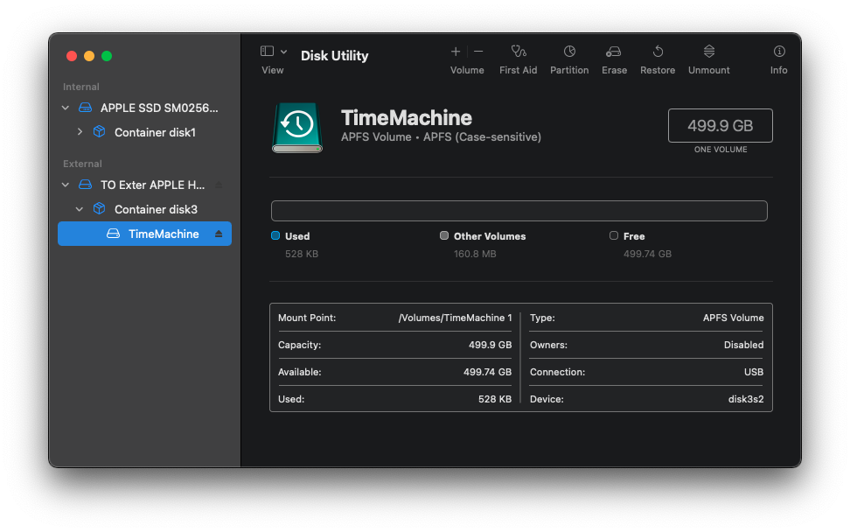The height and width of the screenshot is (532, 850).
Task: Click the Restore arrow icon
Action: pyautogui.click(x=658, y=52)
